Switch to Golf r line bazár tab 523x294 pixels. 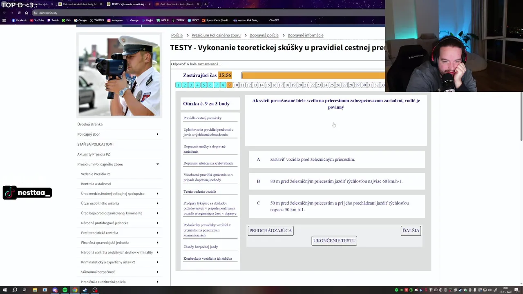(x=177, y=4)
